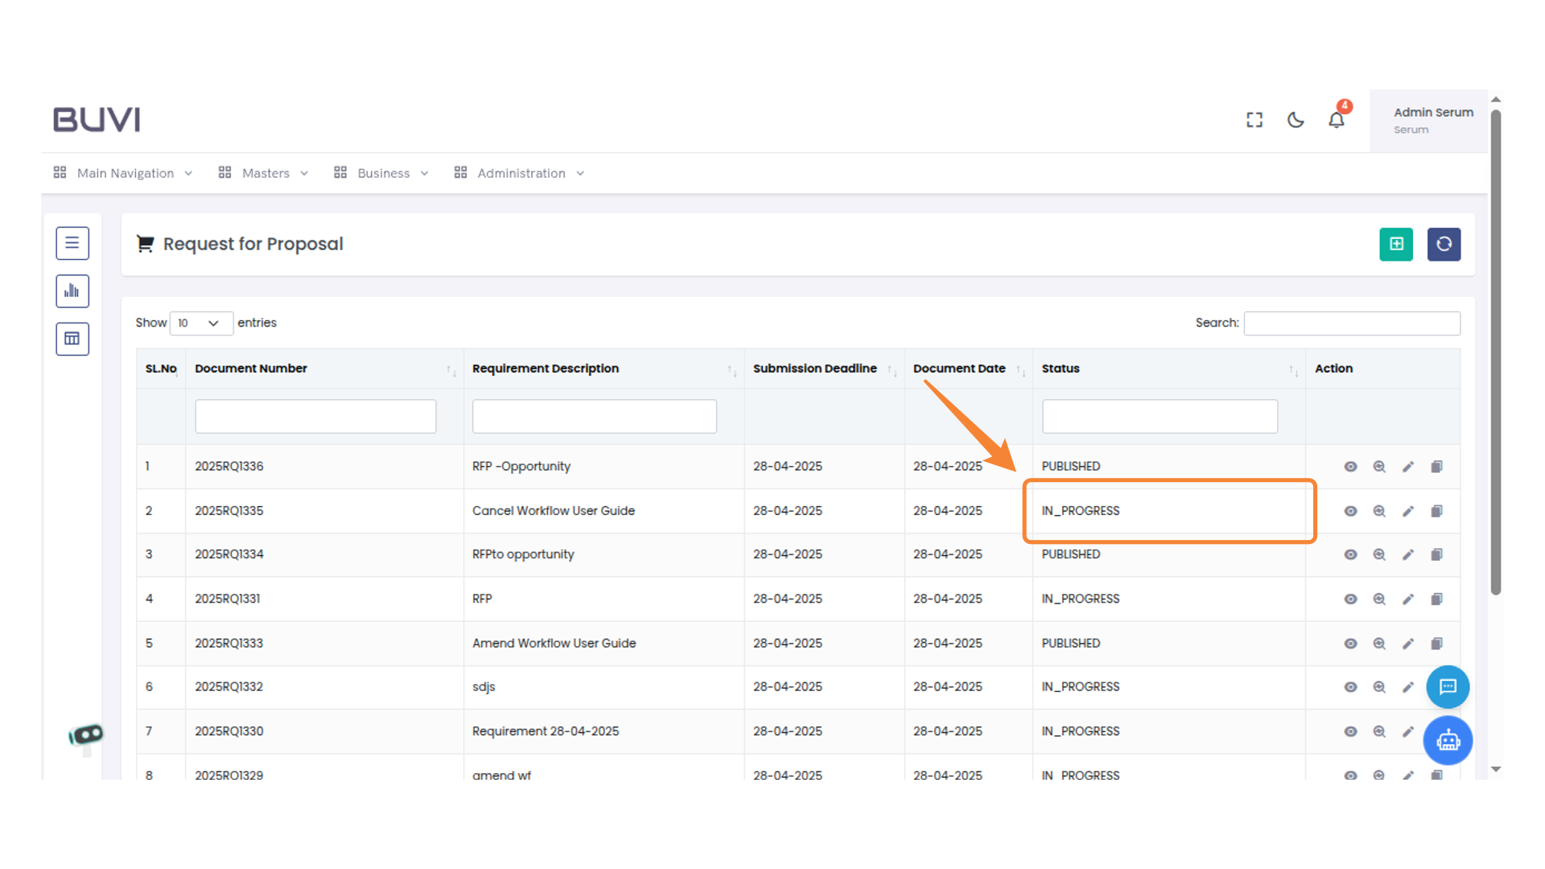1545x869 pixels.
Task: Open the Masters menu
Action: [x=264, y=173]
